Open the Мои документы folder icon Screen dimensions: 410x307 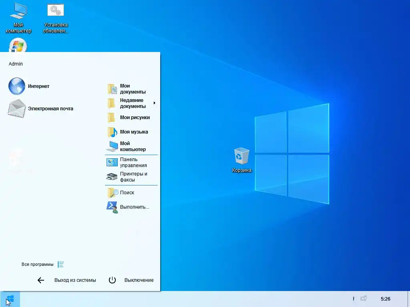point(112,89)
